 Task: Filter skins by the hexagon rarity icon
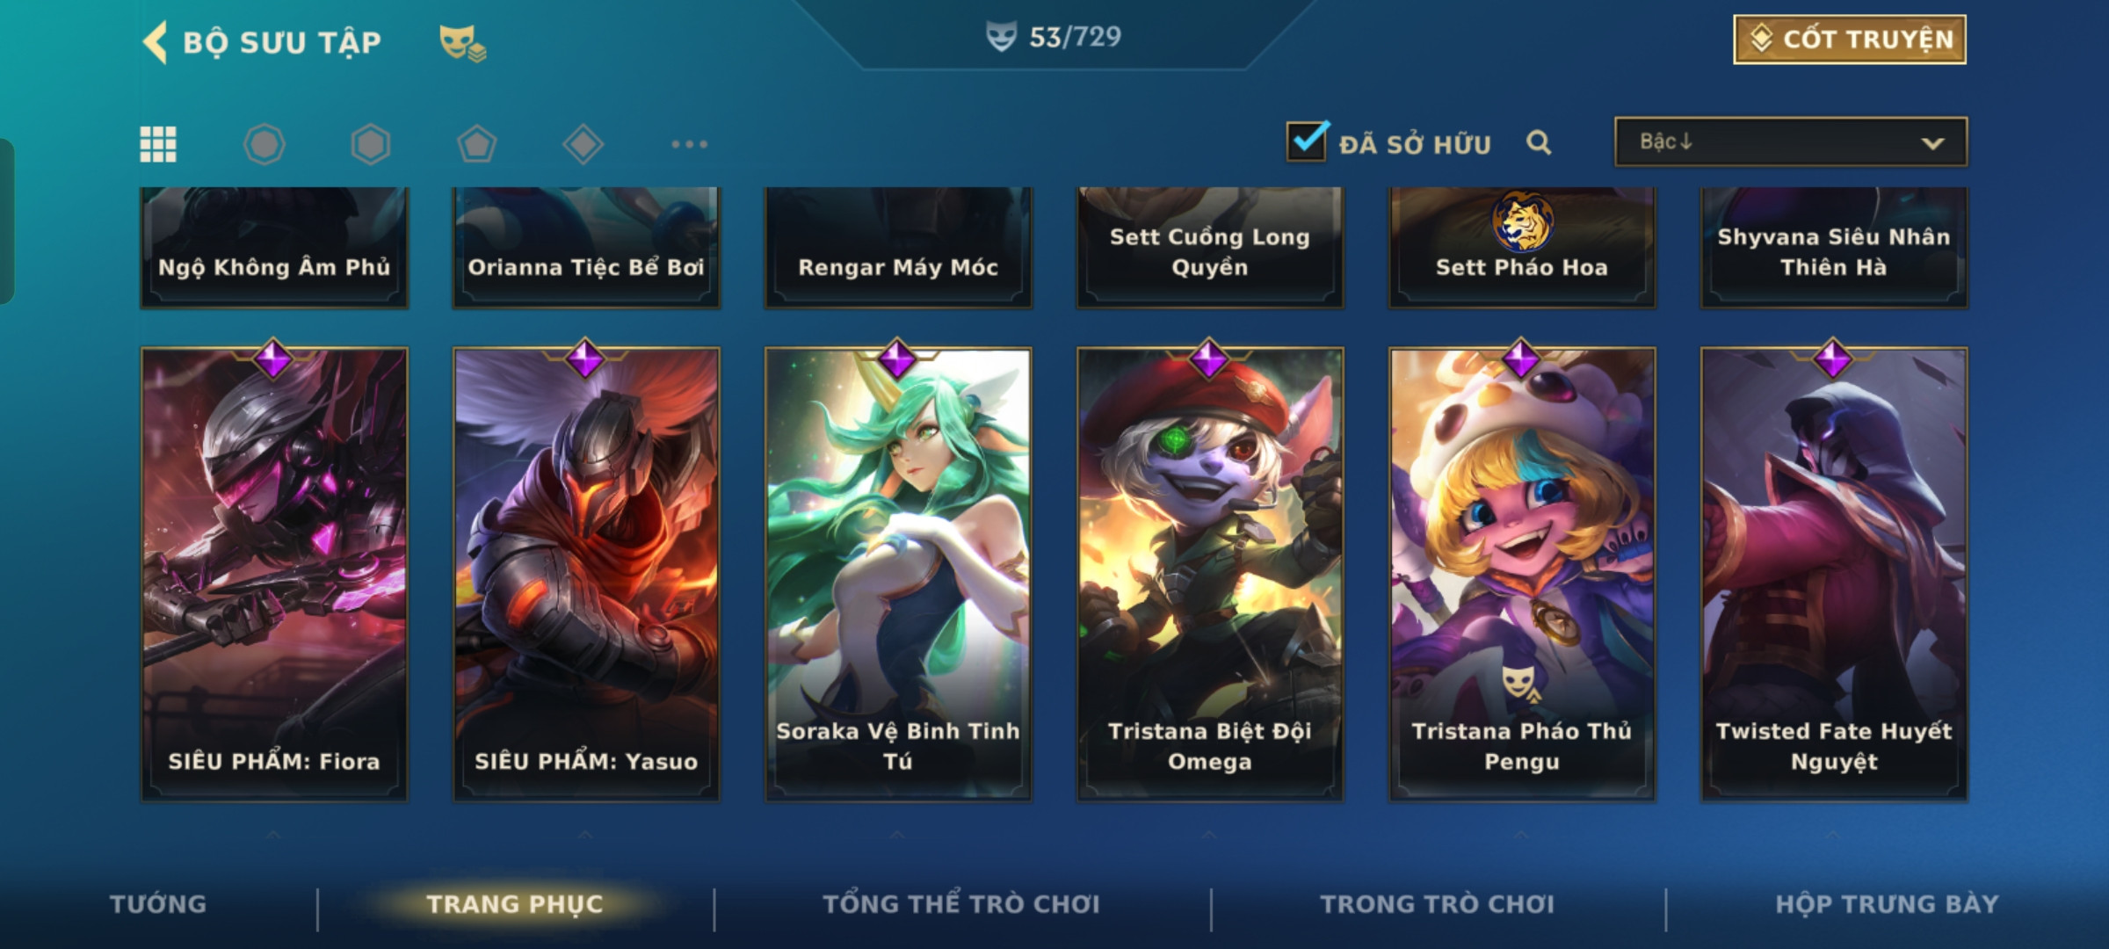(x=371, y=144)
